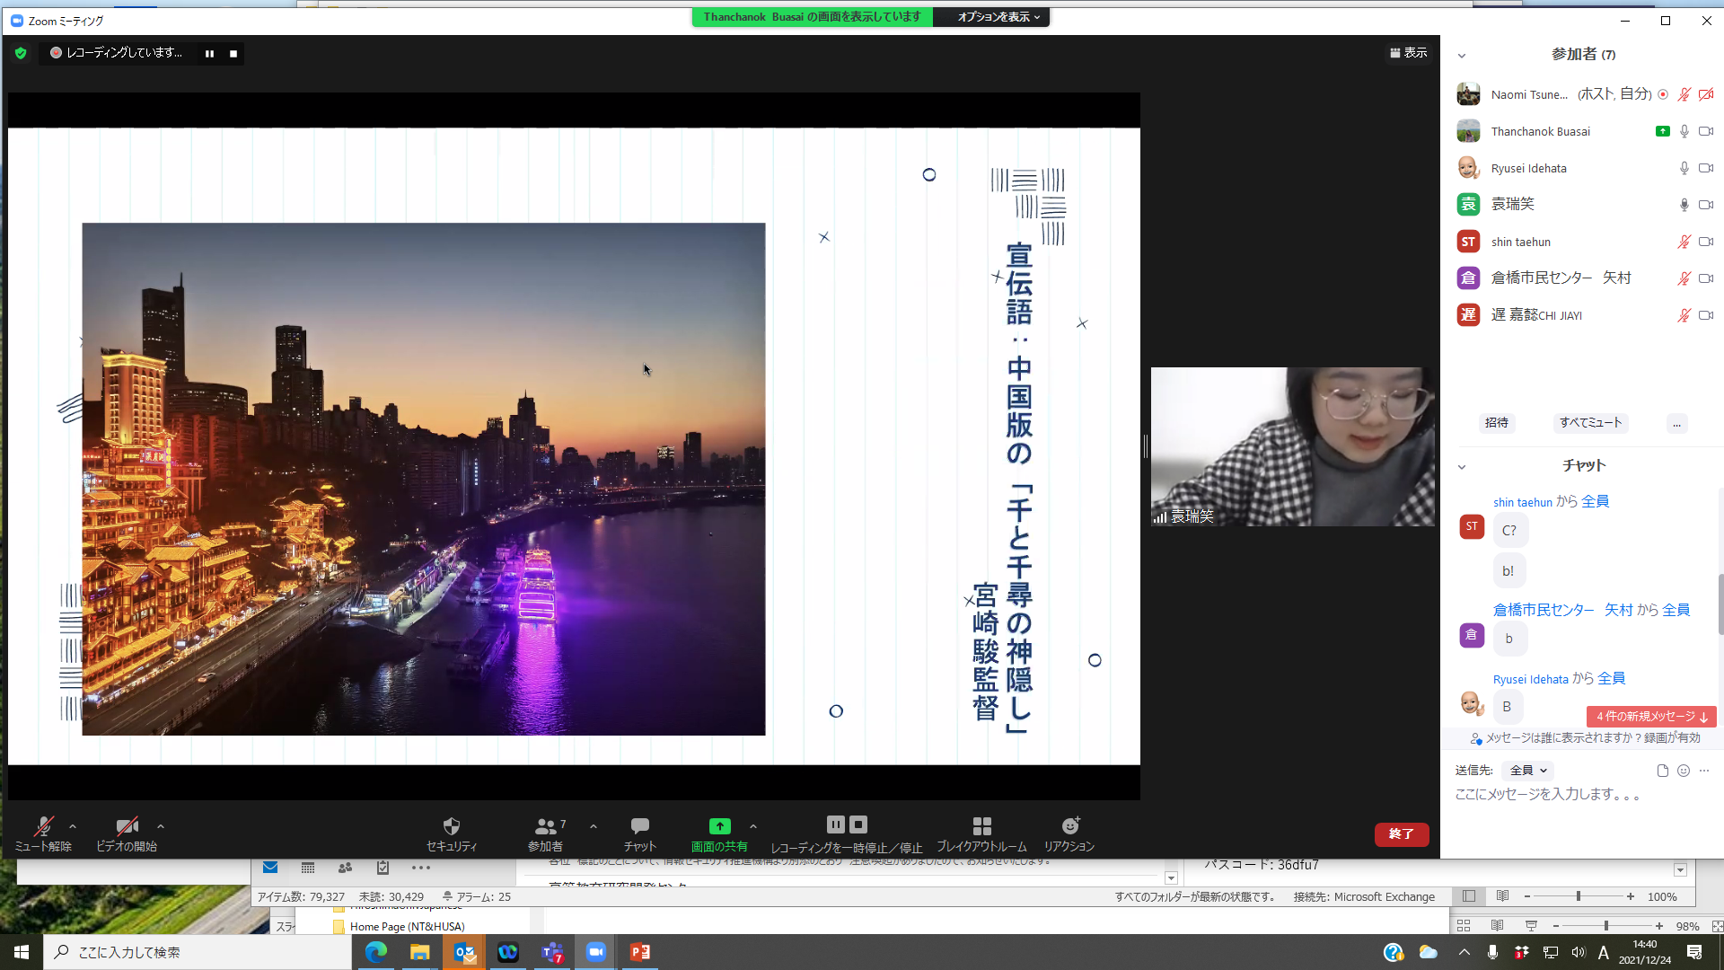
Task: Click the red 終了 end button
Action: click(1402, 834)
